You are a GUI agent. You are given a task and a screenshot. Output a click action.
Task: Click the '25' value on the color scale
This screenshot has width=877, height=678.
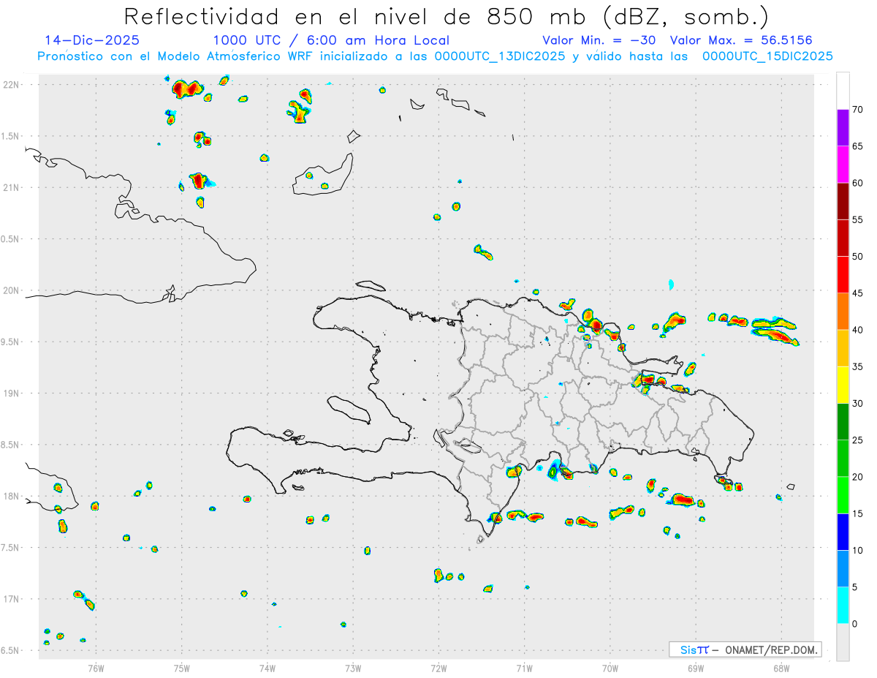click(x=857, y=440)
